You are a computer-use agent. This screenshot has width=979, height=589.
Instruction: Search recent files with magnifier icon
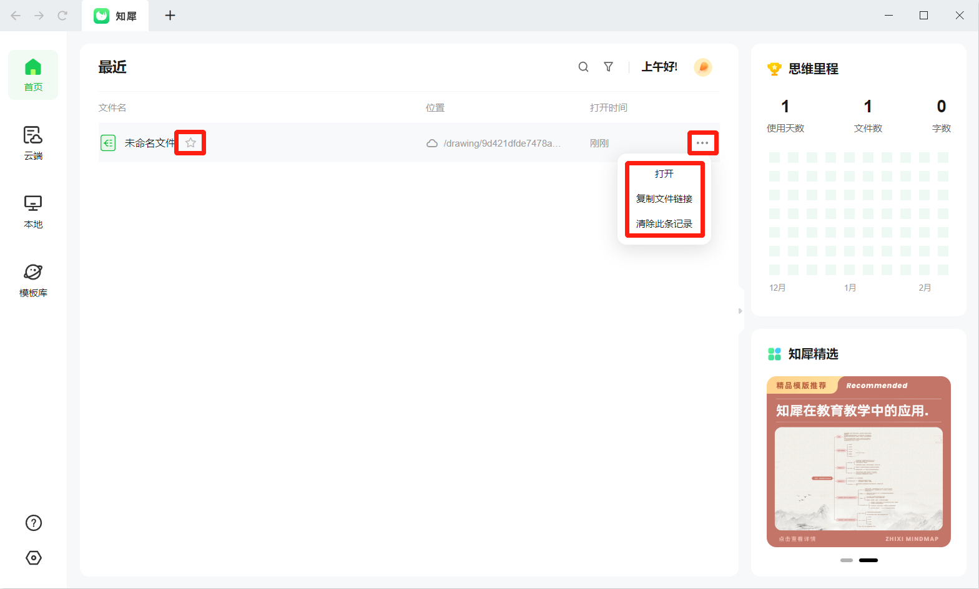(583, 67)
